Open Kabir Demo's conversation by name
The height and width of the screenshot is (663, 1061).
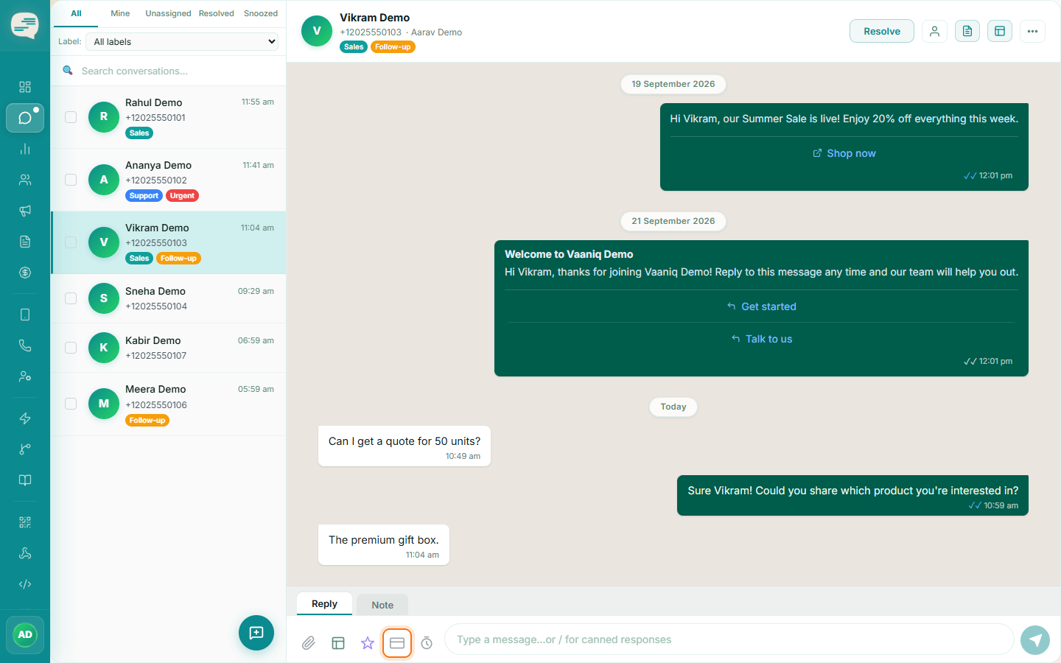[153, 340]
